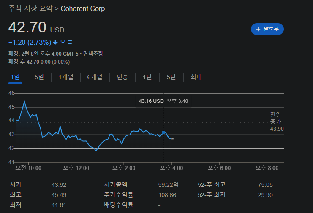Select the 1일 chart range tab
313x213 pixels.
pyautogui.click(x=15, y=77)
